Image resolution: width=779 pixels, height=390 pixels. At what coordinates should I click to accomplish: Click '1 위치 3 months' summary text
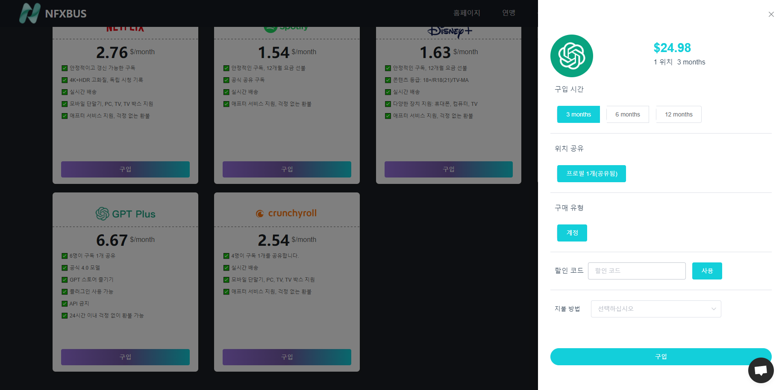(x=679, y=62)
